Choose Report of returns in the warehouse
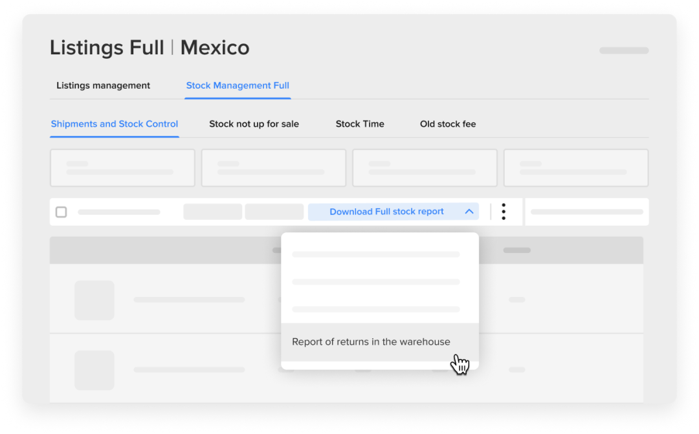Screen dimensions: 699x434 pos(380,342)
